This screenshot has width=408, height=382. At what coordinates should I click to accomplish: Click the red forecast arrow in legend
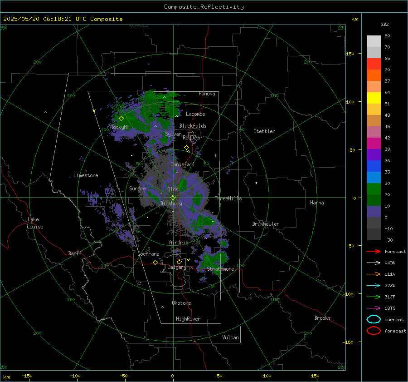coord(374,251)
